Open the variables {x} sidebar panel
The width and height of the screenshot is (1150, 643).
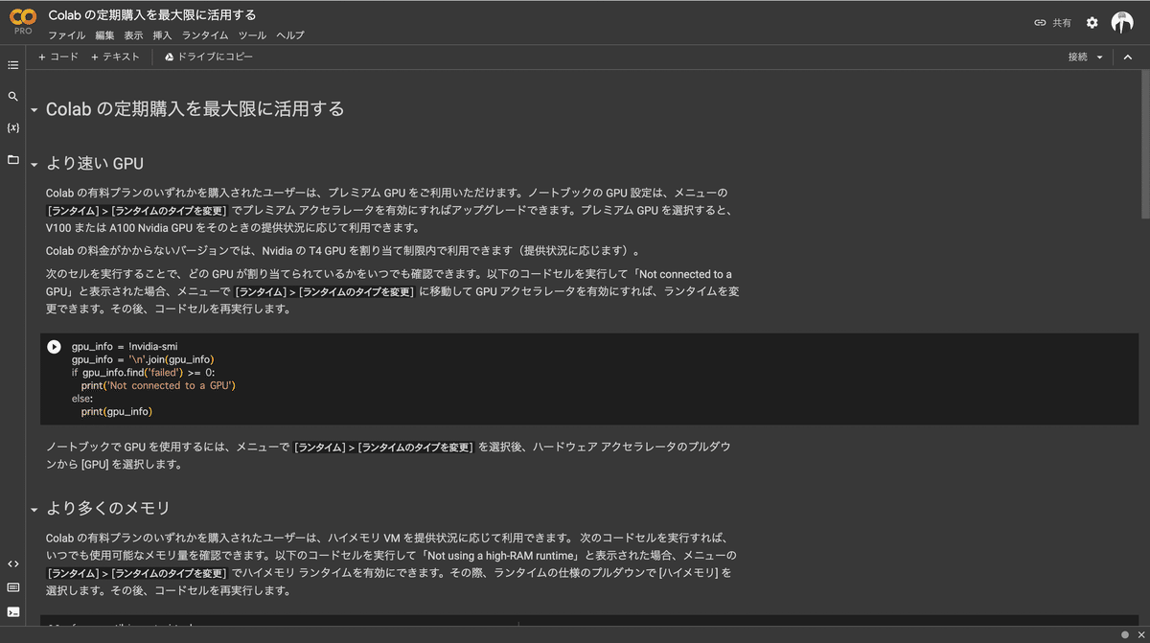(x=12, y=127)
